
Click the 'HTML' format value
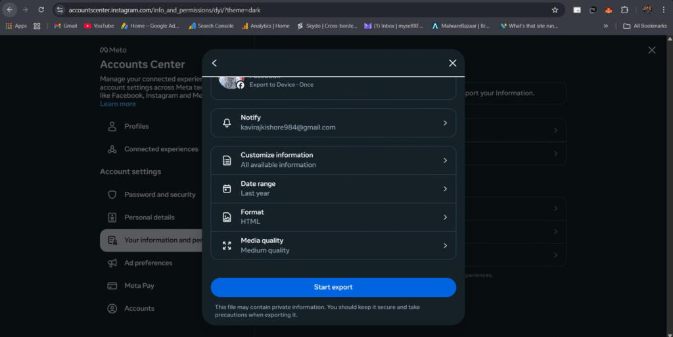point(250,221)
